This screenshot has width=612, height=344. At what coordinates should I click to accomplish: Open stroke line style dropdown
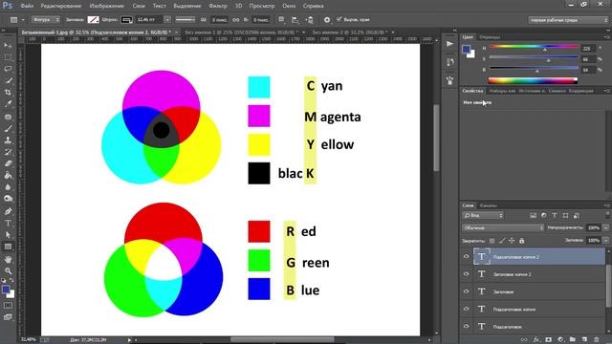pos(185,19)
